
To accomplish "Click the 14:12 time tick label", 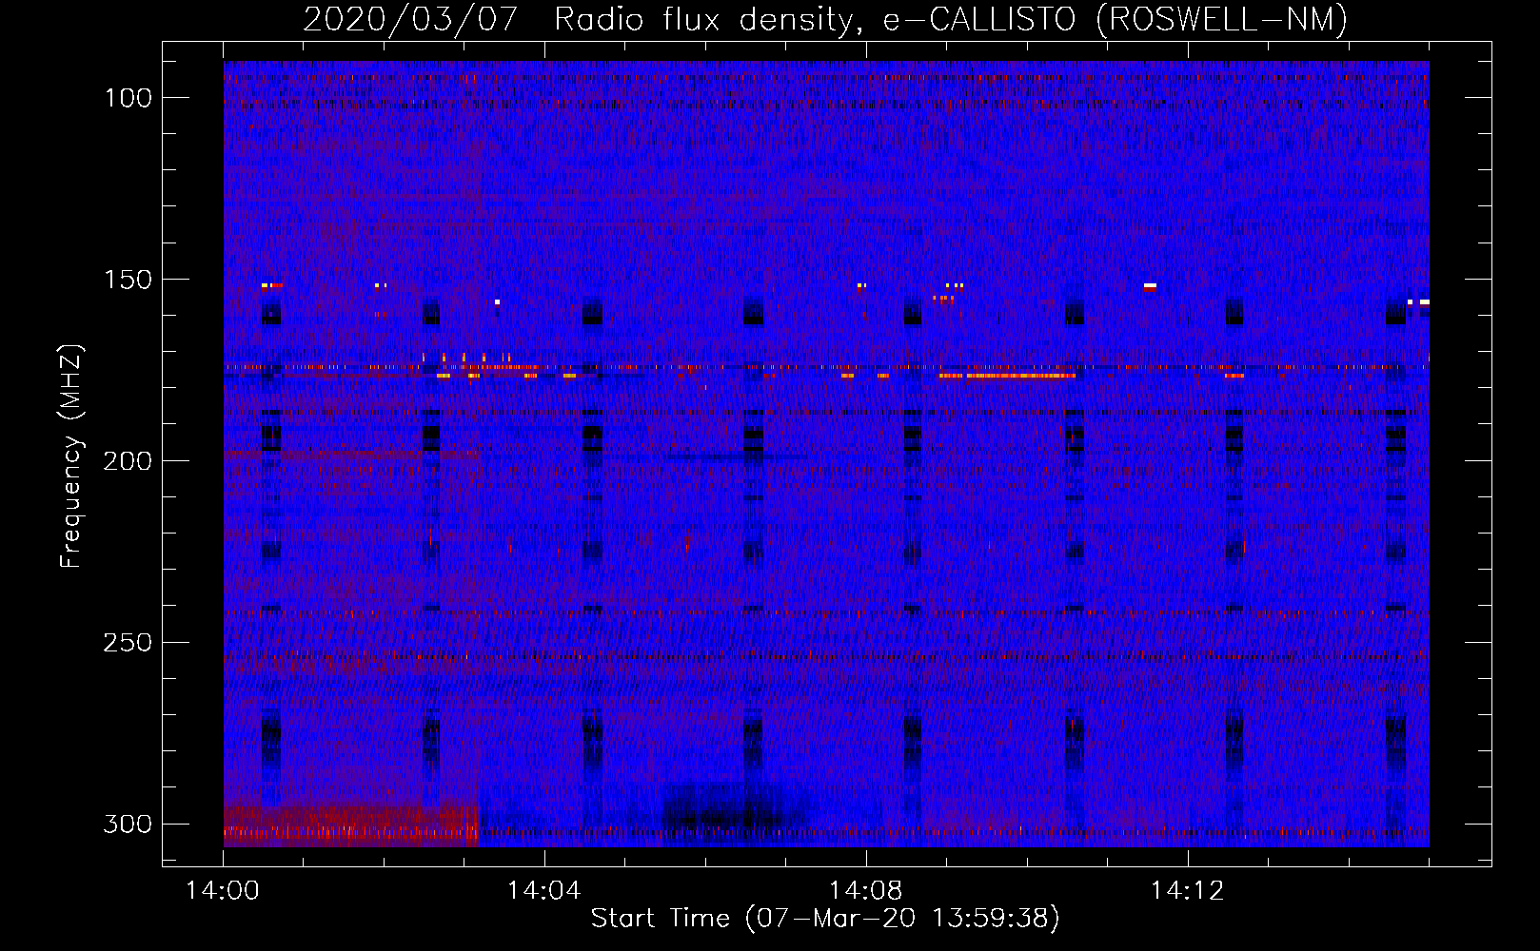I will point(1188,891).
